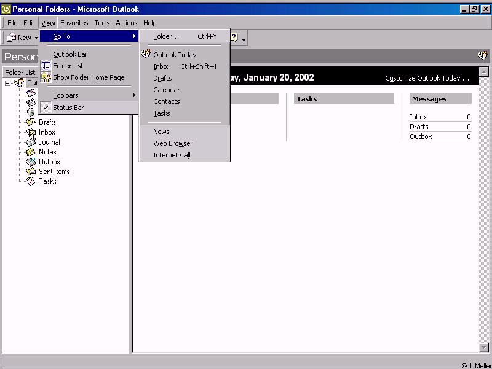The image size is (492, 369).
Task: Click the Customize Outlook Today link
Action: (427, 78)
